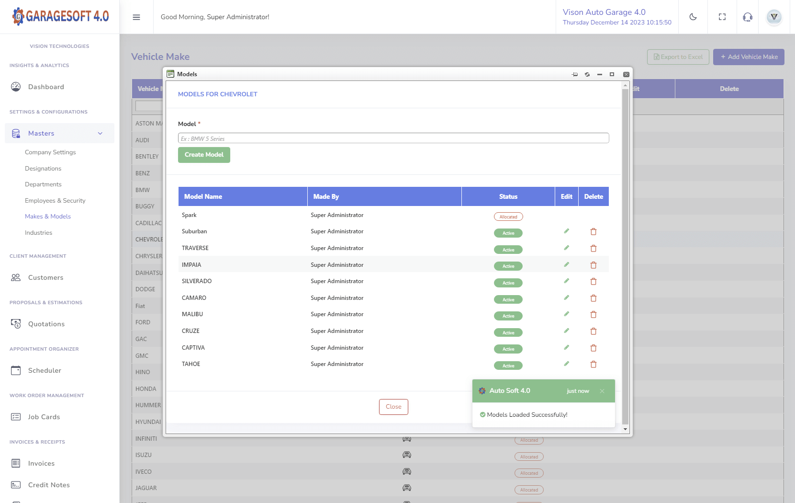Delete the TAHOE model using trash icon

[x=593, y=364]
